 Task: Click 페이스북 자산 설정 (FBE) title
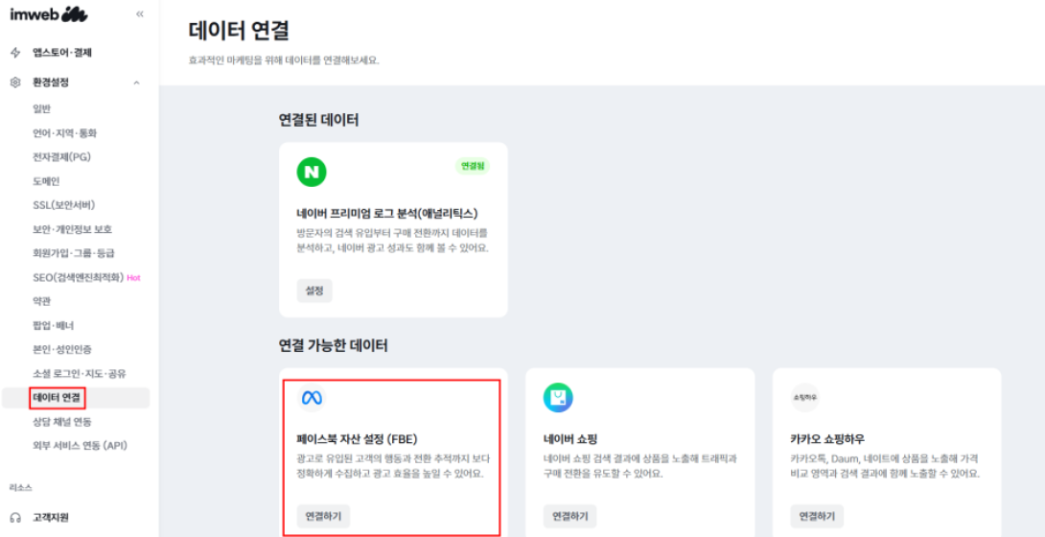(357, 439)
